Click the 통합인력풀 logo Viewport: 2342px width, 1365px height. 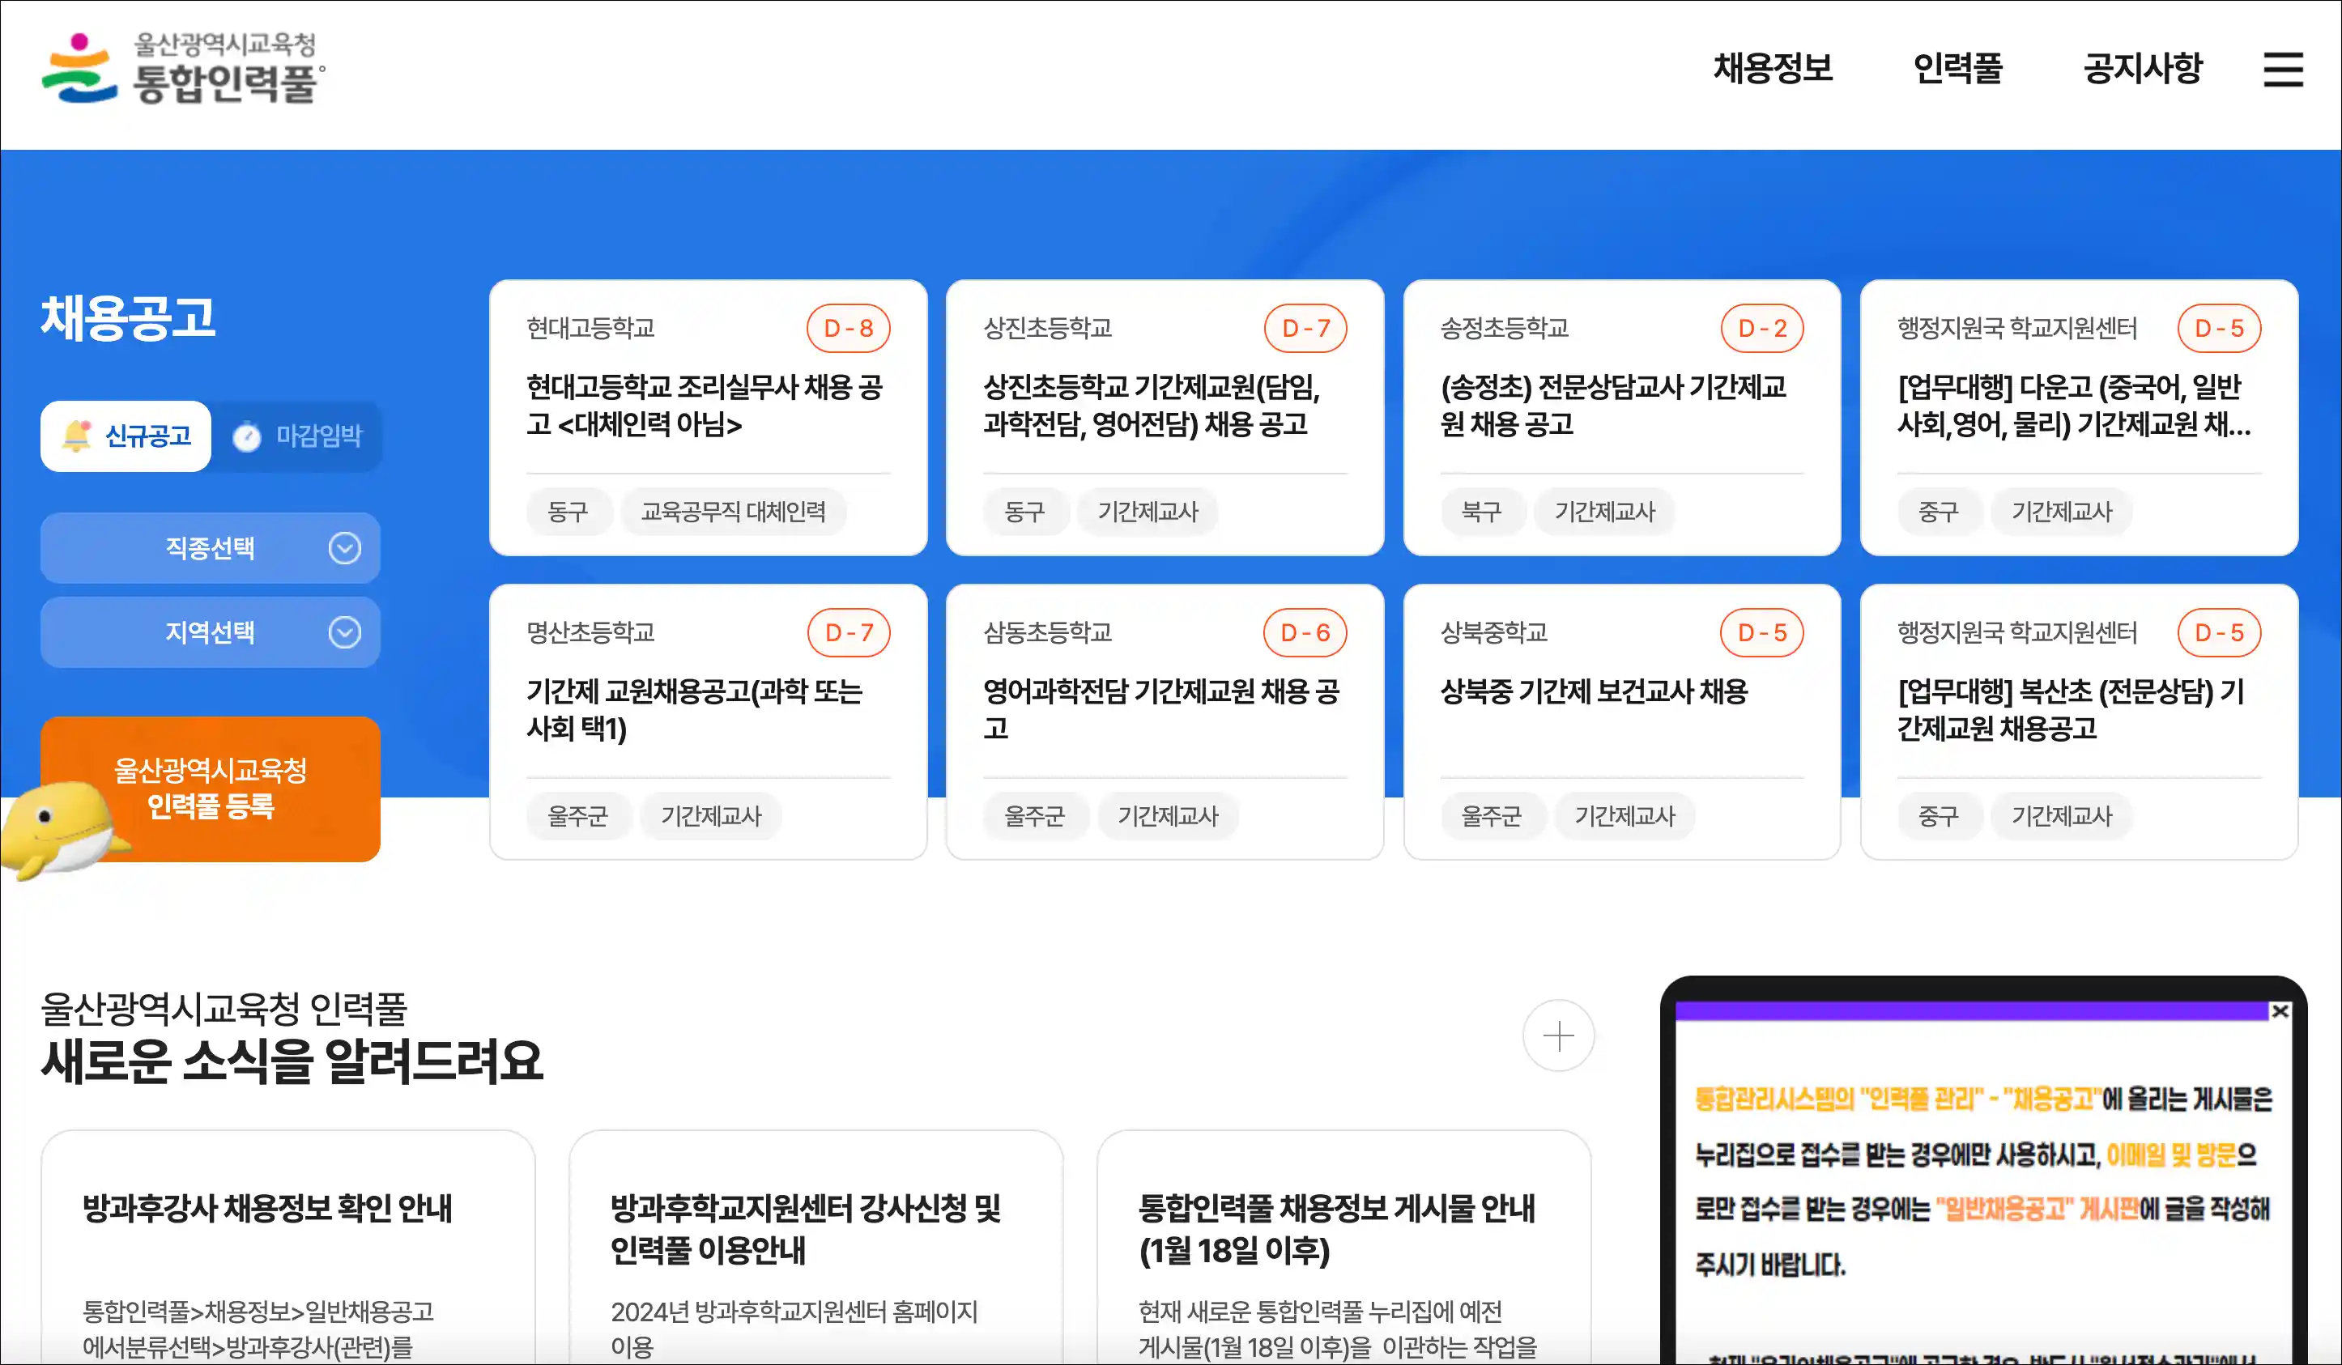[x=183, y=68]
